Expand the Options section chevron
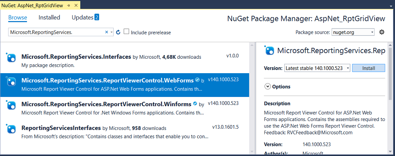395x156 pixels. pos(267,86)
